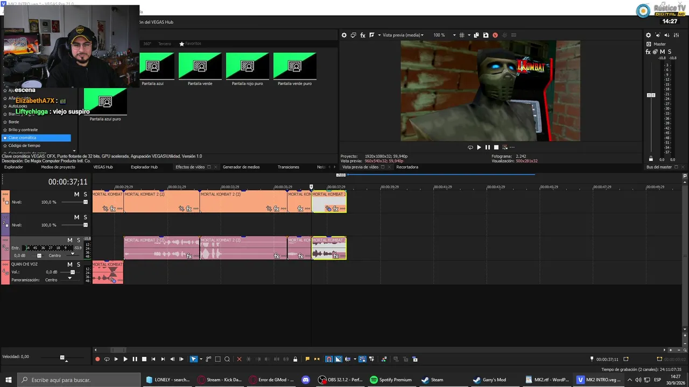
Task: Solo the QUAN CHI VOZ audio track
Action: (x=78, y=264)
